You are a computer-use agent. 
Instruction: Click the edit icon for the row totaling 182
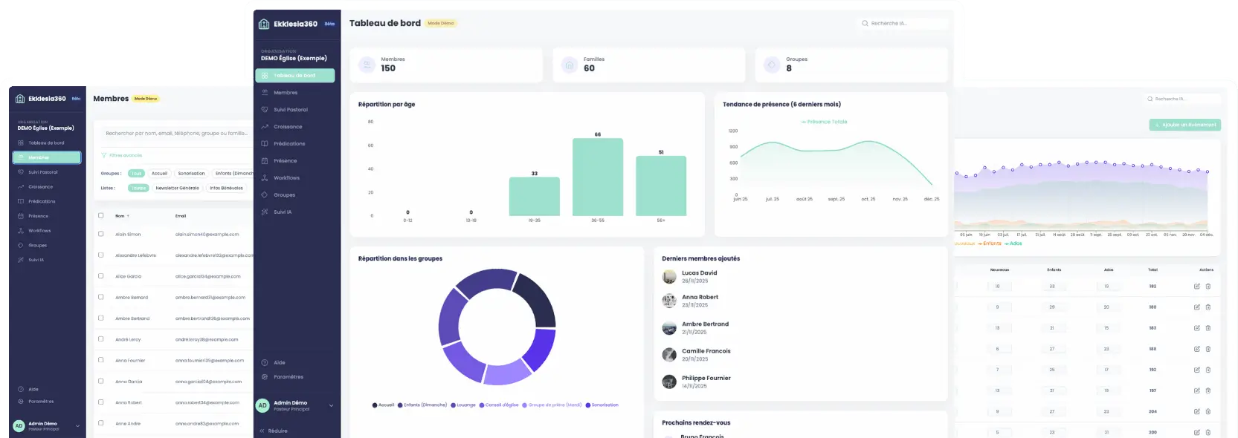point(1196,287)
